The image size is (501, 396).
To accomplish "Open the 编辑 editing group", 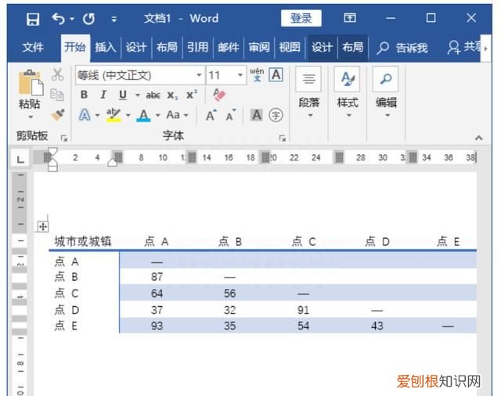I will point(386,92).
